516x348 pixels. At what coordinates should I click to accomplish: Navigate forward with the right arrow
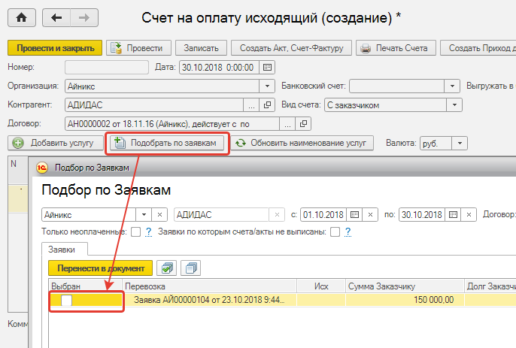84,18
